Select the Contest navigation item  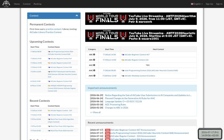point(26,4)
